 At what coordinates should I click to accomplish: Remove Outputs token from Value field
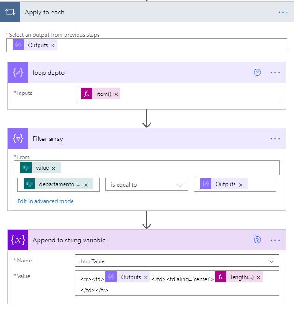click(x=146, y=277)
